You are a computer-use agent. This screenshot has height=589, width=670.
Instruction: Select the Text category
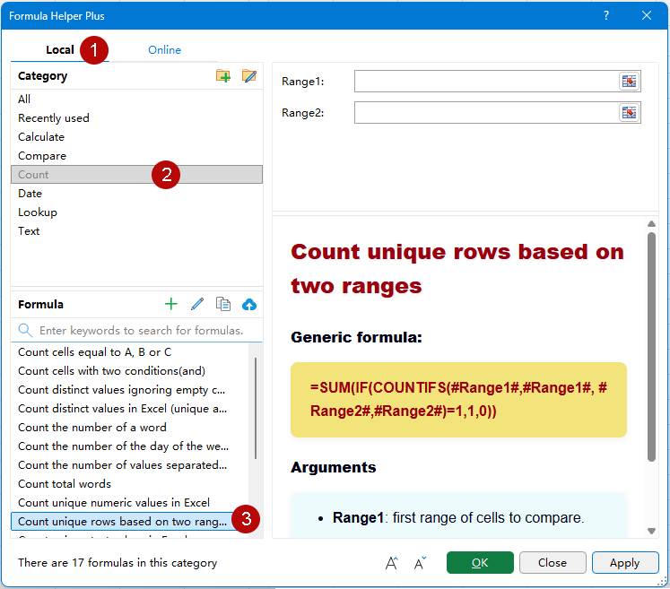[136, 230]
